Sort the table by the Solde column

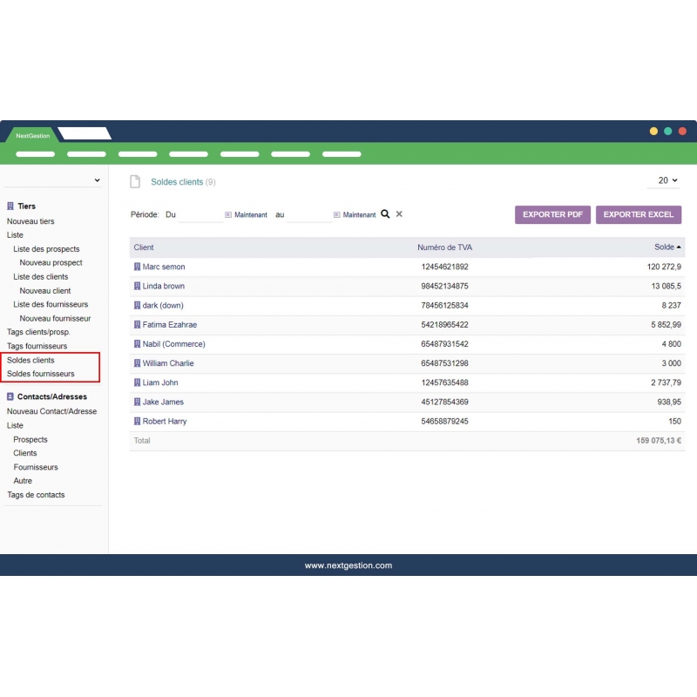tap(667, 247)
